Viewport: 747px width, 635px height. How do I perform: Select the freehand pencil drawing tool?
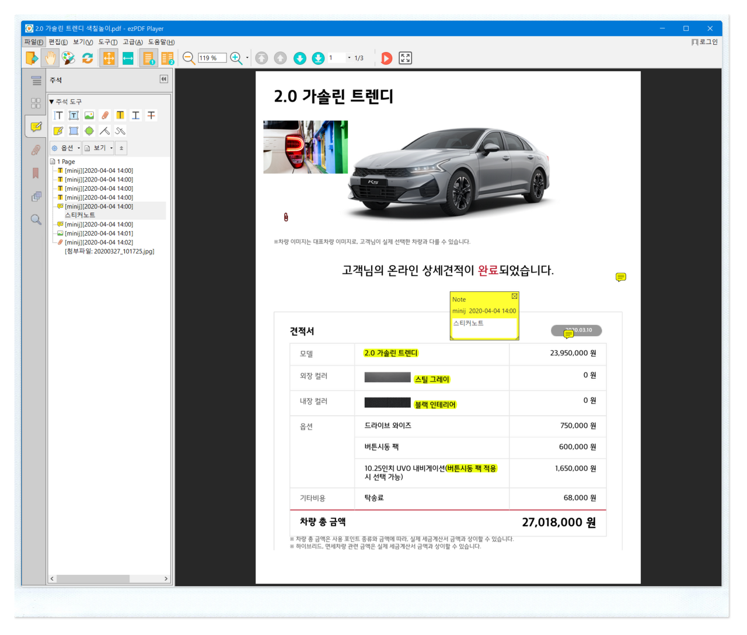pos(120,131)
